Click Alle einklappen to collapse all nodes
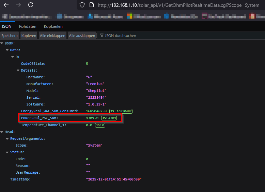 pos(52,36)
